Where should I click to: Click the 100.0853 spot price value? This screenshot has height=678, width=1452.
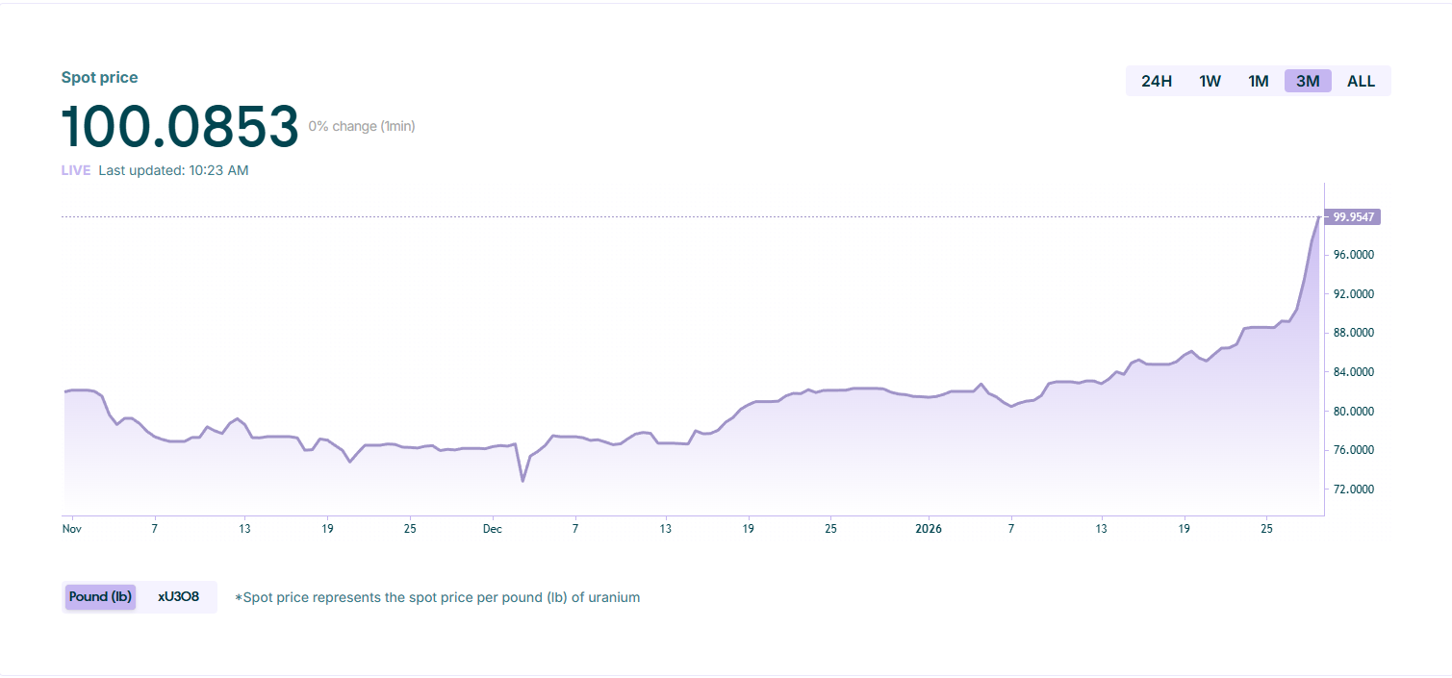tap(180, 126)
